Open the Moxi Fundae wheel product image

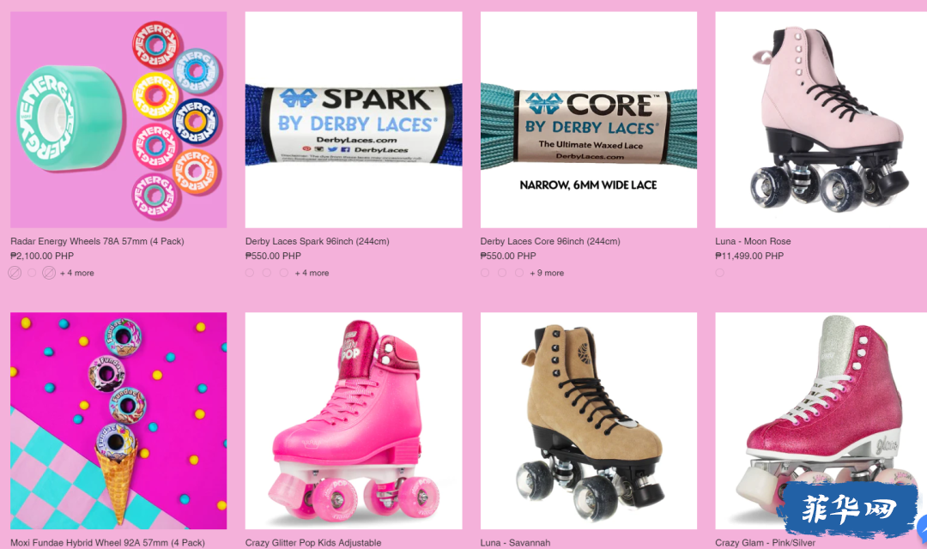click(118, 421)
